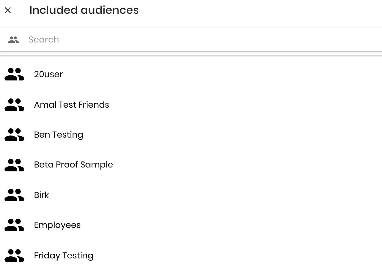Click the group icon beside Amal Test Friends
The width and height of the screenshot is (382, 271).
(x=14, y=105)
